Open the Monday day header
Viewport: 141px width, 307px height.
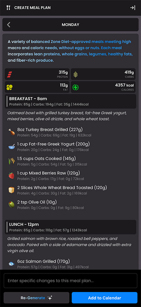click(70, 25)
